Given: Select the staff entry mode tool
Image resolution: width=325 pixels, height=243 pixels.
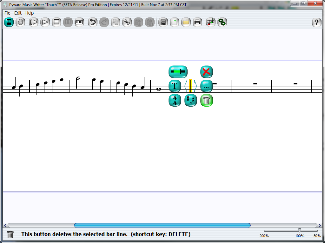Looking at the screenshot, I should click(x=9, y=22).
